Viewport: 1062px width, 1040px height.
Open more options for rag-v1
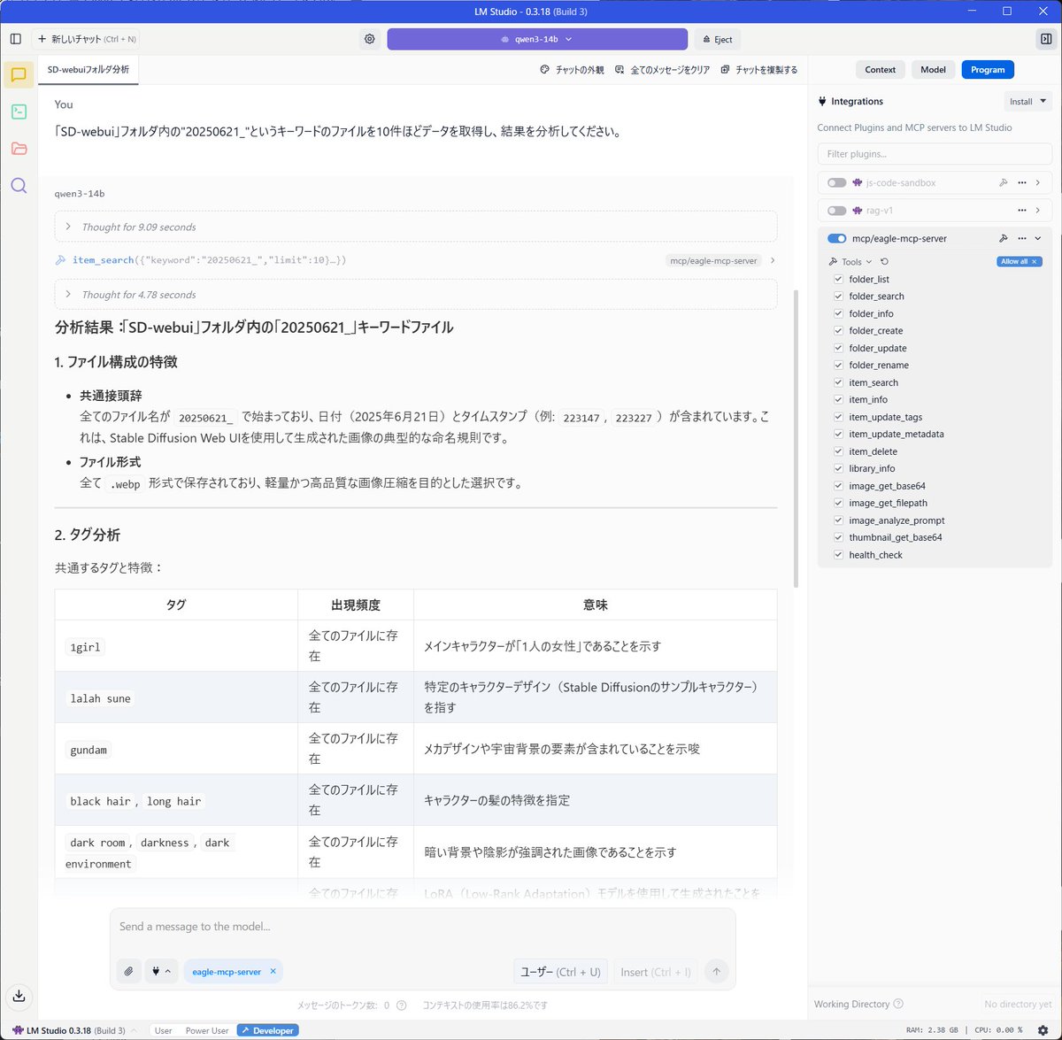click(1021, 211)
